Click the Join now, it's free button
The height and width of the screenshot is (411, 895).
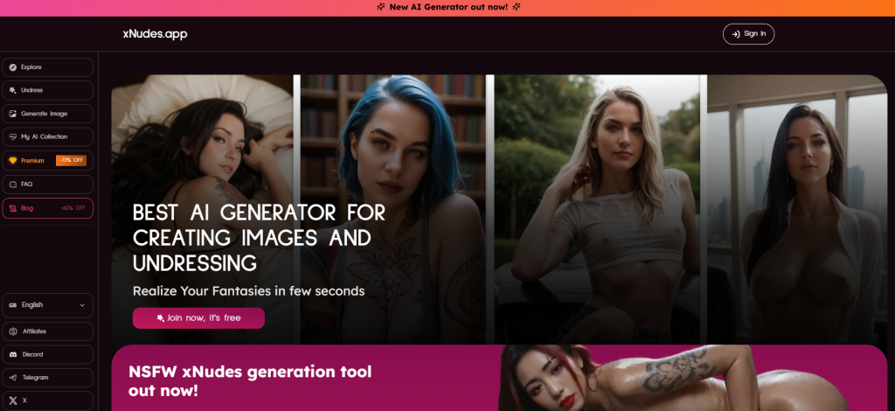tap(198, 318)
